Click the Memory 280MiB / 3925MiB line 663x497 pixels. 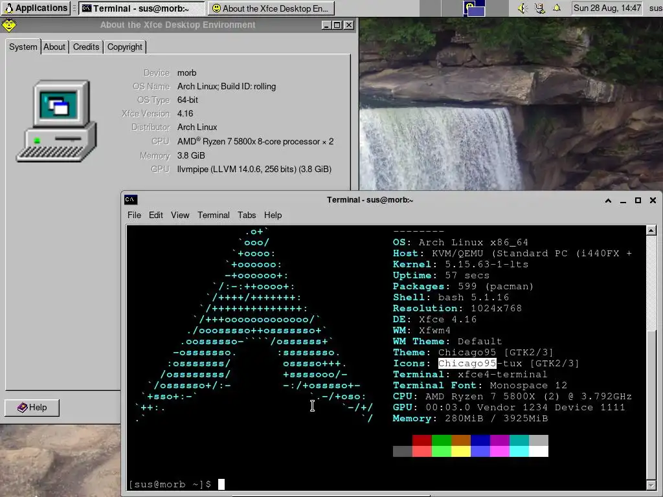click(470, 419)
